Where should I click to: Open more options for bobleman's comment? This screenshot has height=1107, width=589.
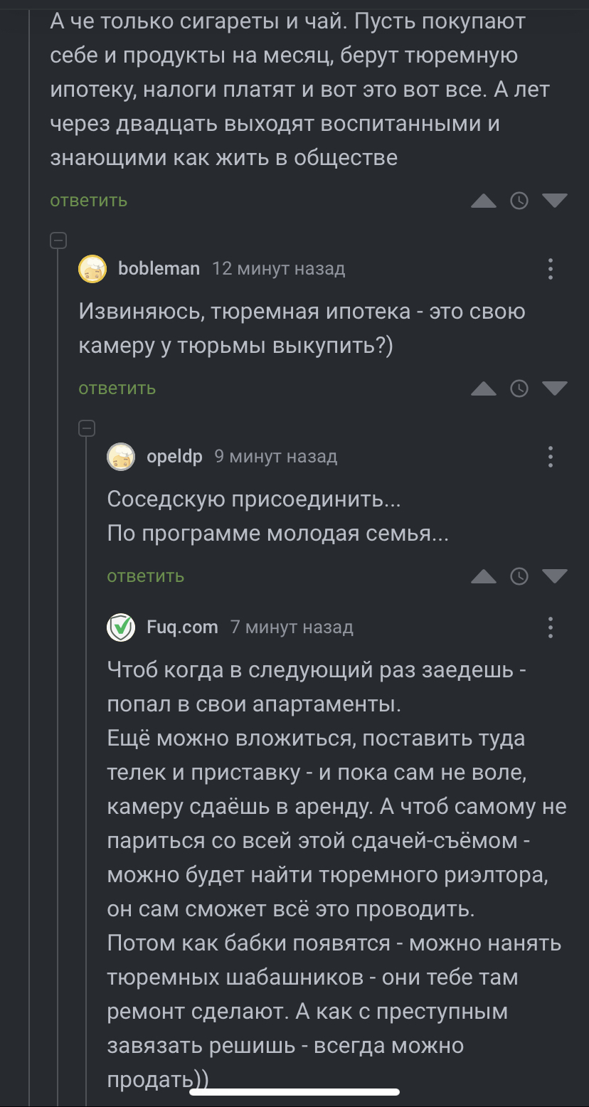click(x=550, y=269)
